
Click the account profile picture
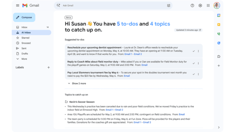pos(217,6)
